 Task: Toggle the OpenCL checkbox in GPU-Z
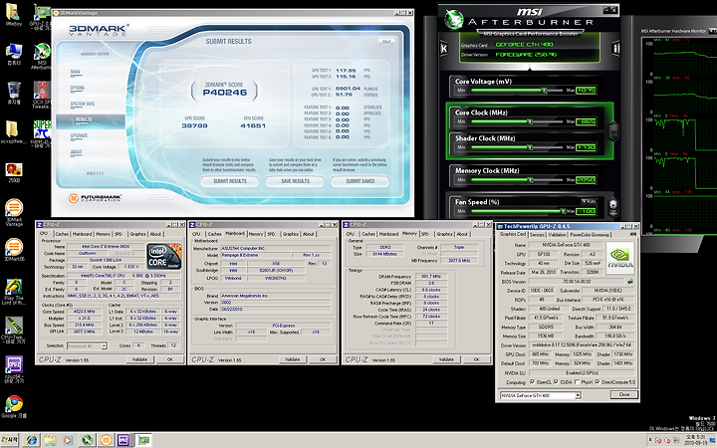click(533, 381)
